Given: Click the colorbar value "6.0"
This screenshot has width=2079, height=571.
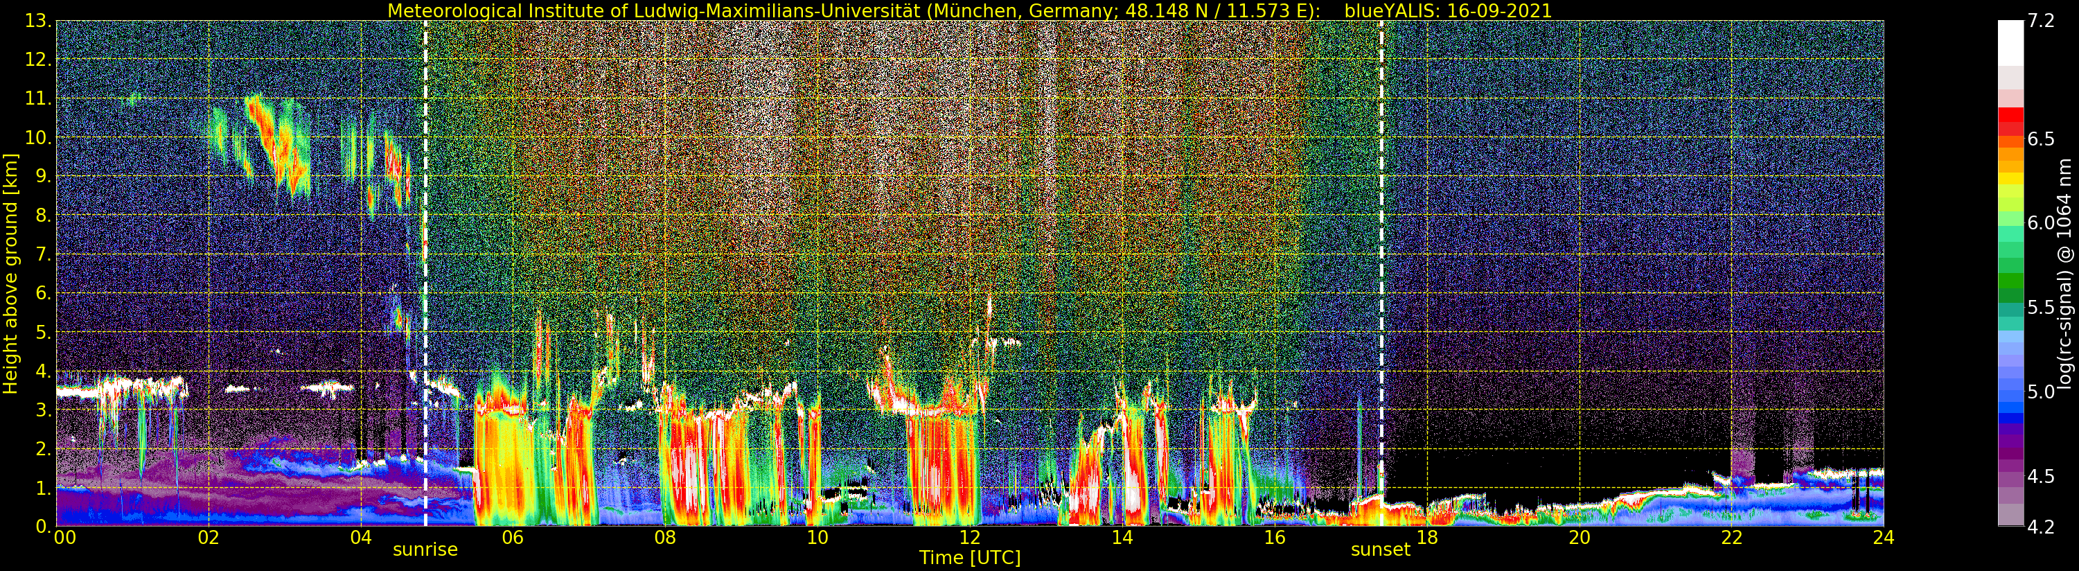Looking at the screenshot, I should coord(2040,223).
